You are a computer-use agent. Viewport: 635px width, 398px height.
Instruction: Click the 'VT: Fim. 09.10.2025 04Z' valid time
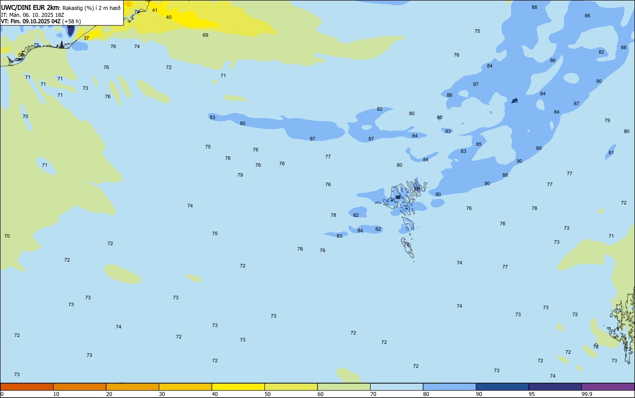(x=31, y=21)
